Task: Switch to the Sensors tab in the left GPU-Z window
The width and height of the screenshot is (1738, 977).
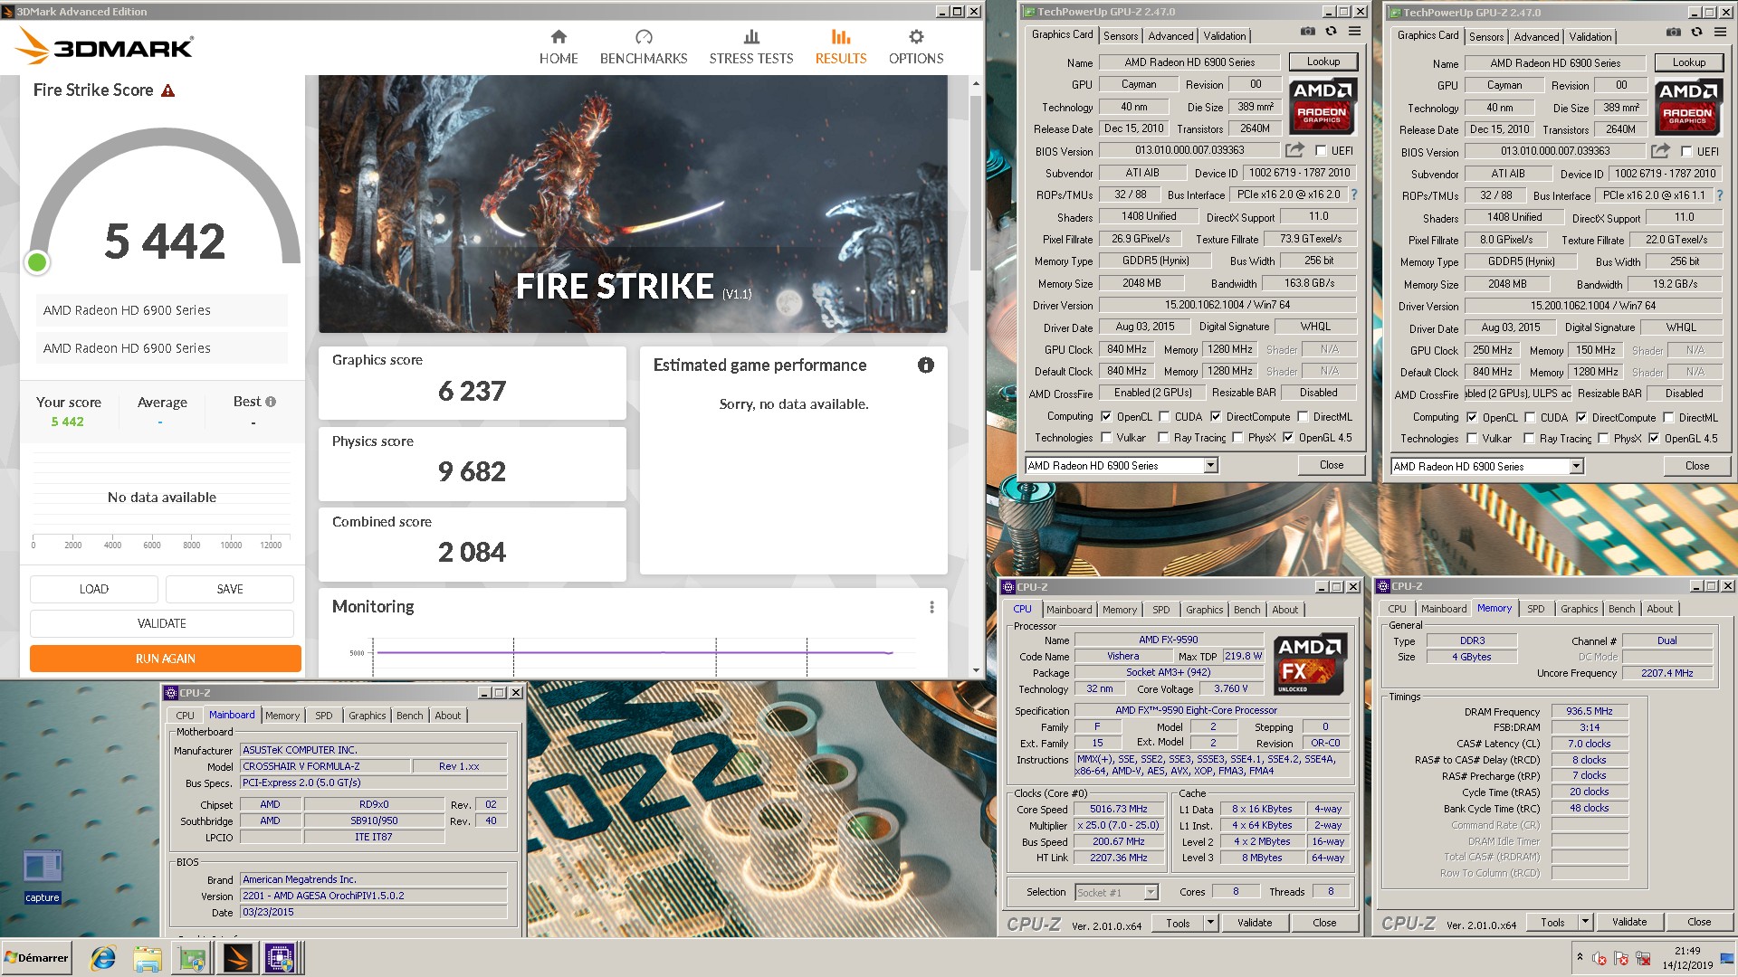Action: click(1121, 36)
